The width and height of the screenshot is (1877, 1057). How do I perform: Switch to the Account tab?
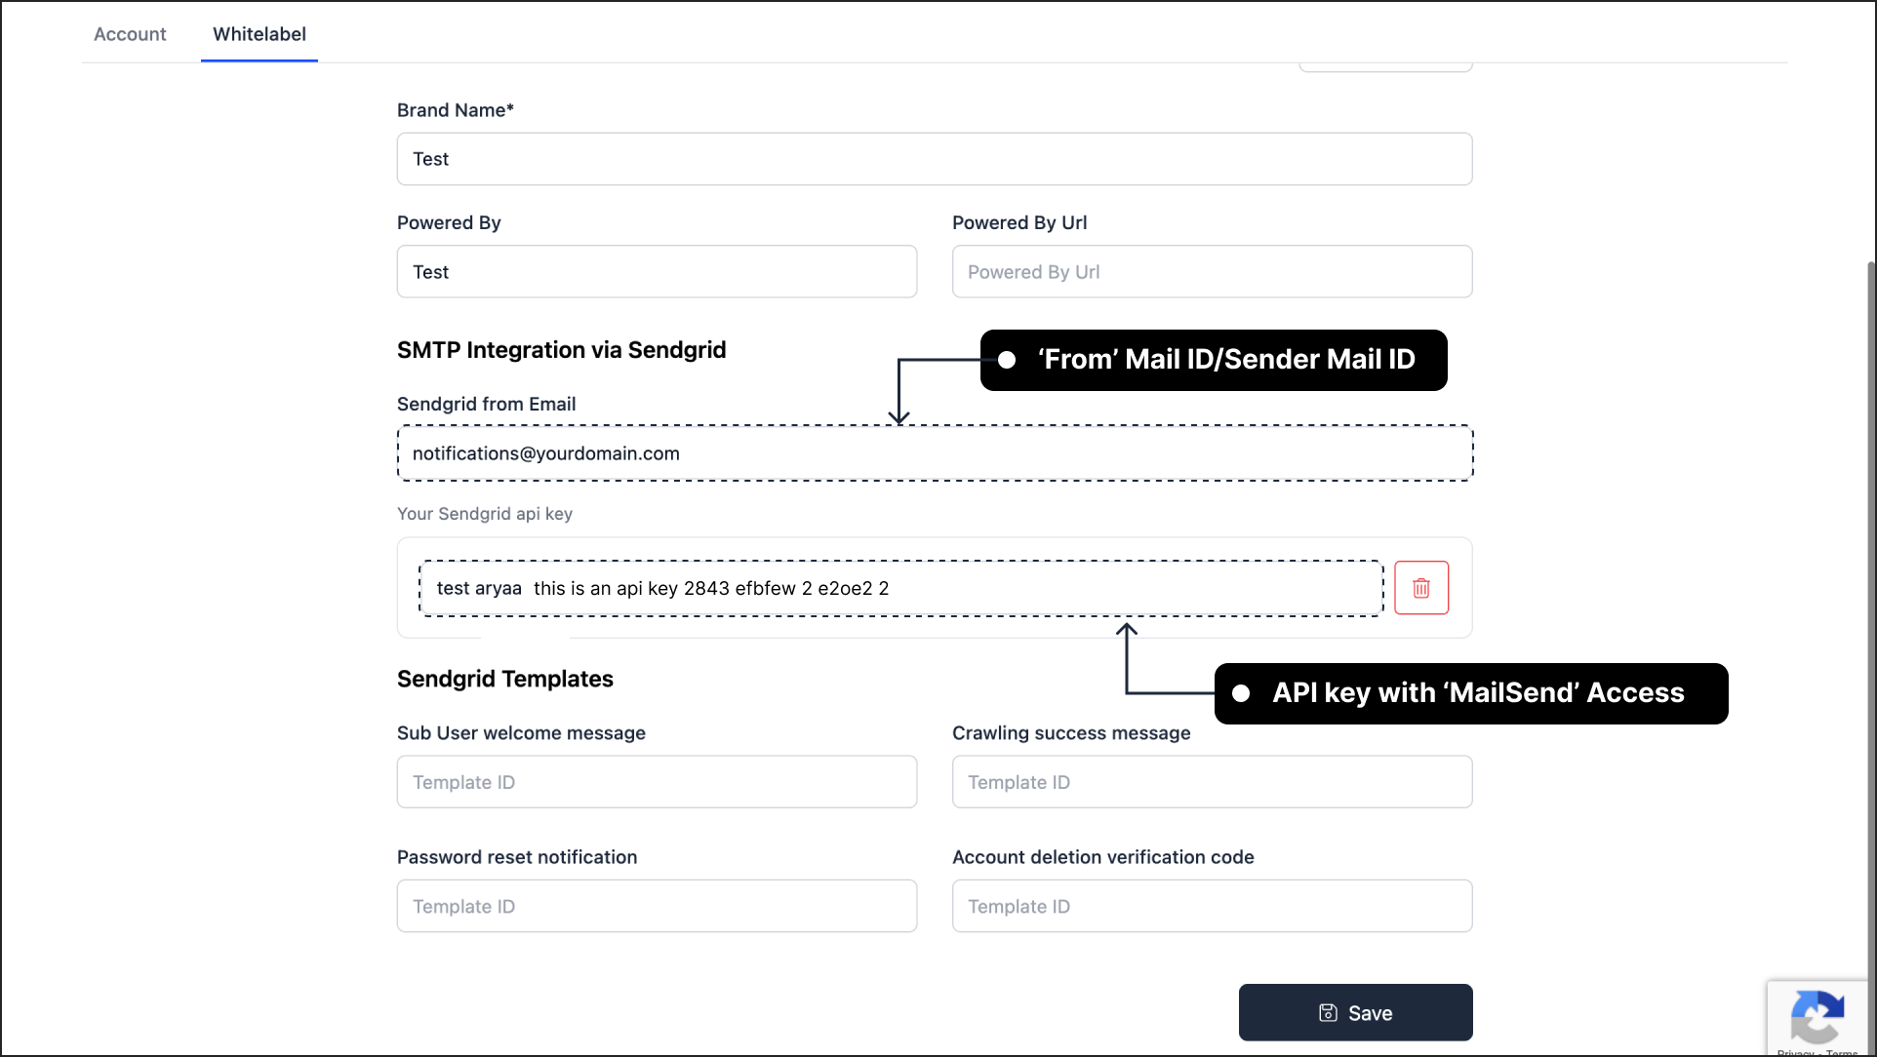coord(130,34)
